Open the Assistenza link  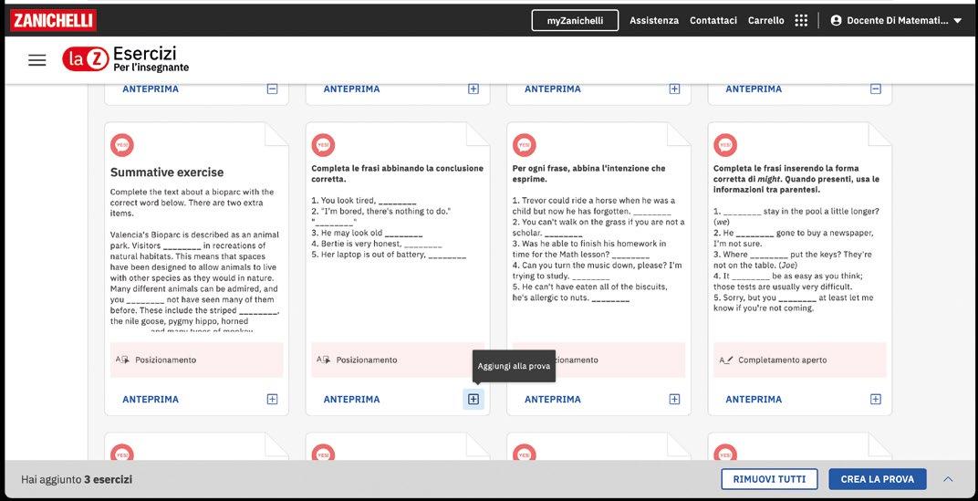tap(653, 21)
